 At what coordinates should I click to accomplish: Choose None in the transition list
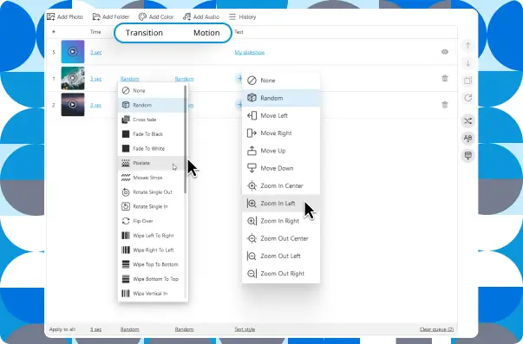(151, 91)
